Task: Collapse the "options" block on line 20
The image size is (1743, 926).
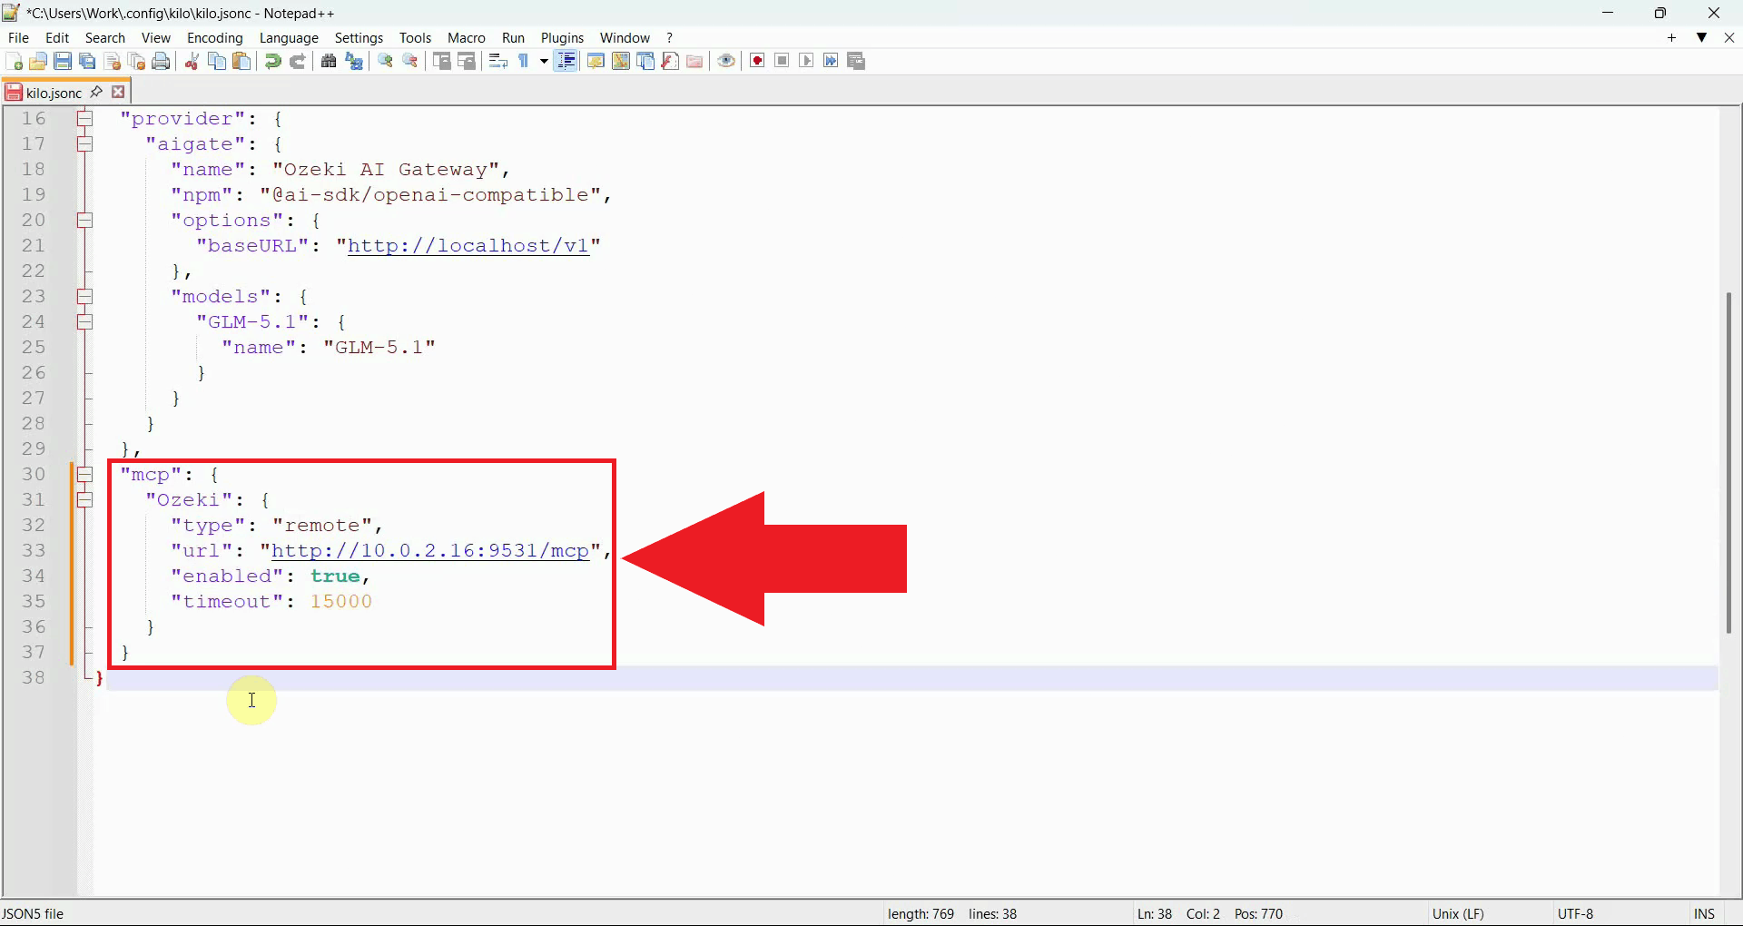Action: (x=84, y=220)
